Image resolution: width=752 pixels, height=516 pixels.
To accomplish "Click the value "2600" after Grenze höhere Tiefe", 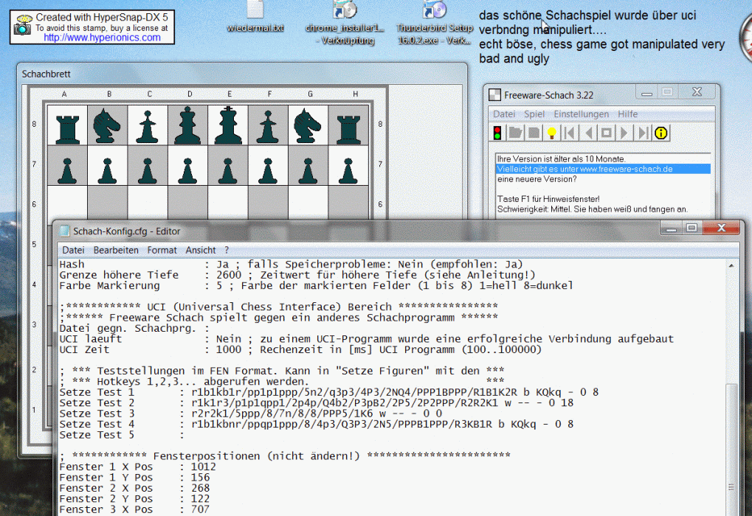I will [229, 275].
